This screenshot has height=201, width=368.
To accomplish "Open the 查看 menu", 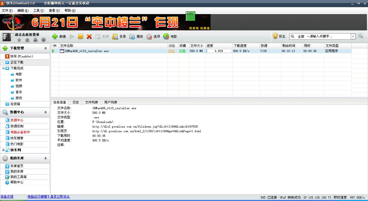I will pyautogui.click(x=54, y=11).
